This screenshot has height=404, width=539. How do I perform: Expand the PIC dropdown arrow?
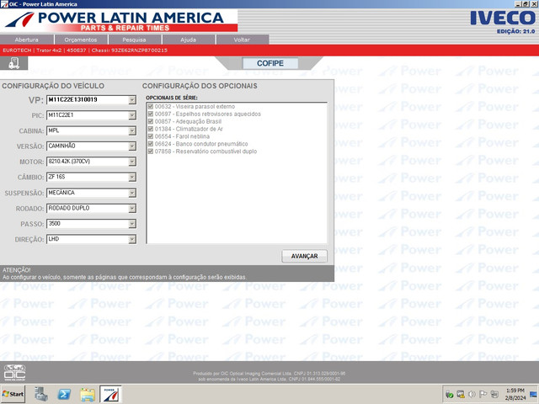coord(132,115)
